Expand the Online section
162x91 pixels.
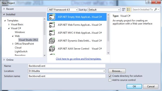[4, 60]
